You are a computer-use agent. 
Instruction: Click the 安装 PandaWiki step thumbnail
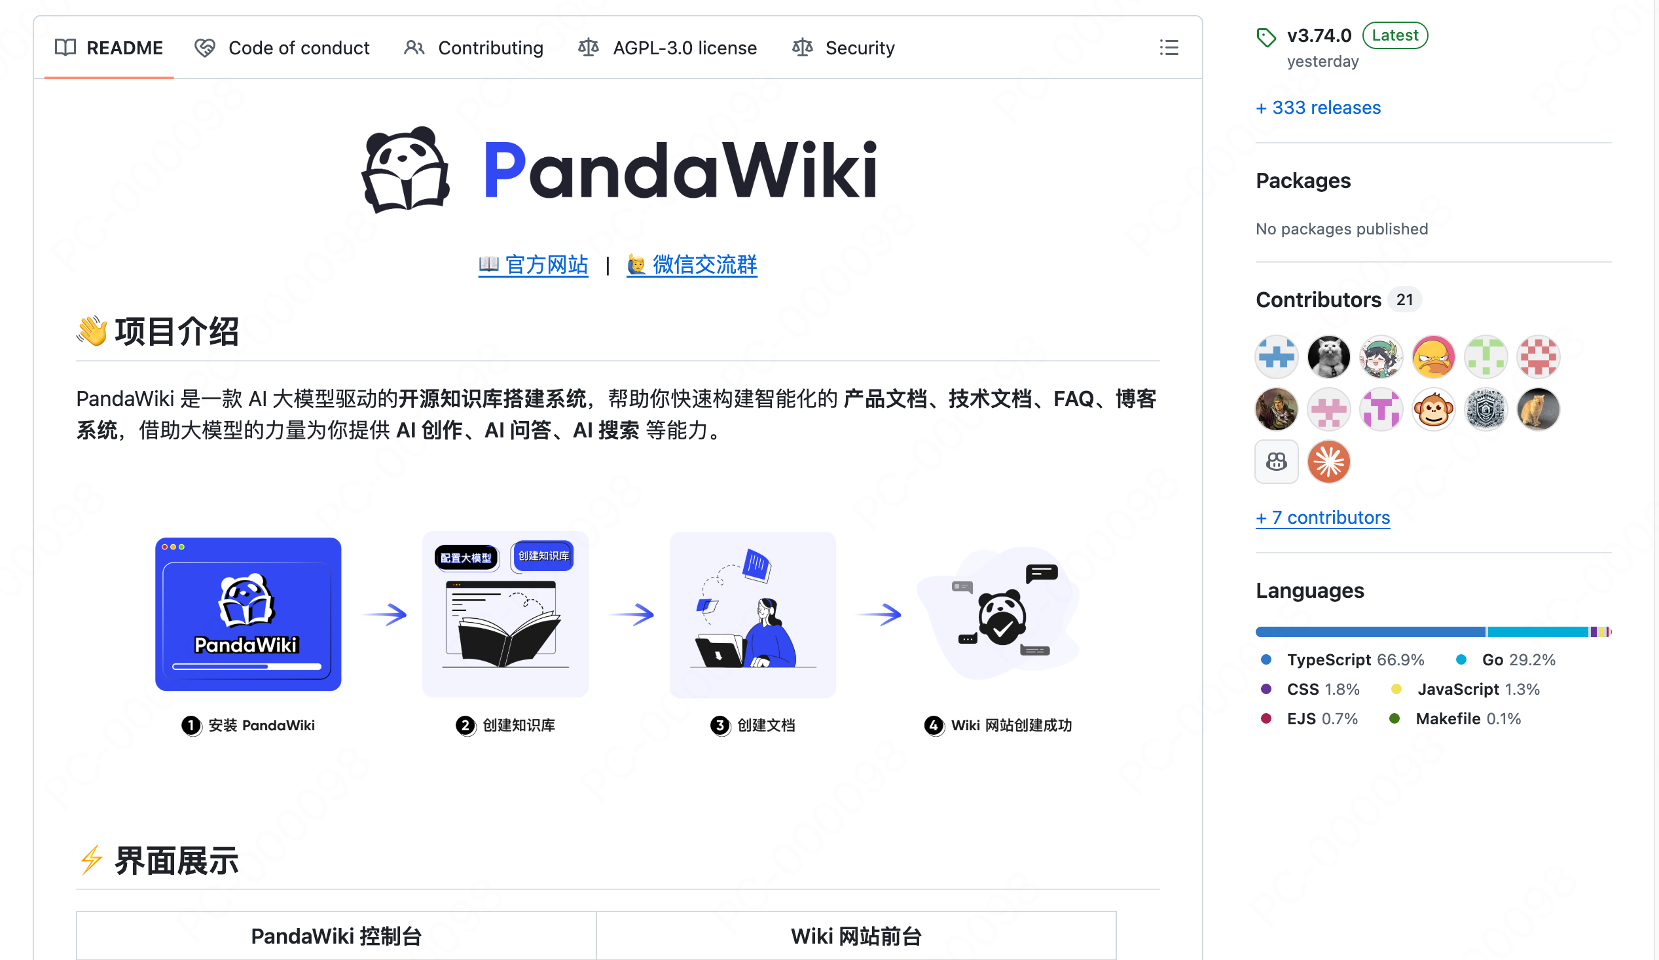click(x=248, y=614)
